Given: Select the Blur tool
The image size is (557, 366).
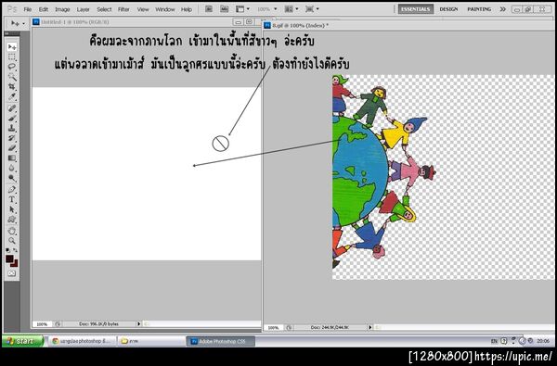Looking at the screenshot, I should point(12,168).
